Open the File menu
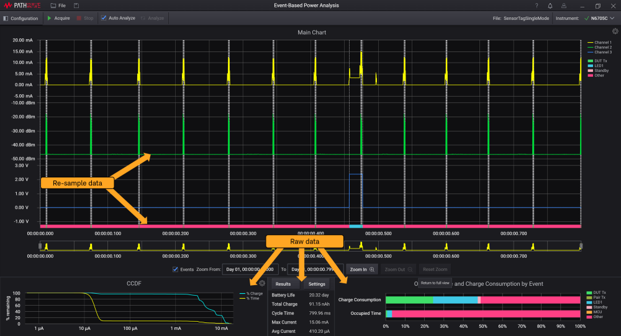The image size is (621, 336). pyautogui.click(x=58, y=6)
